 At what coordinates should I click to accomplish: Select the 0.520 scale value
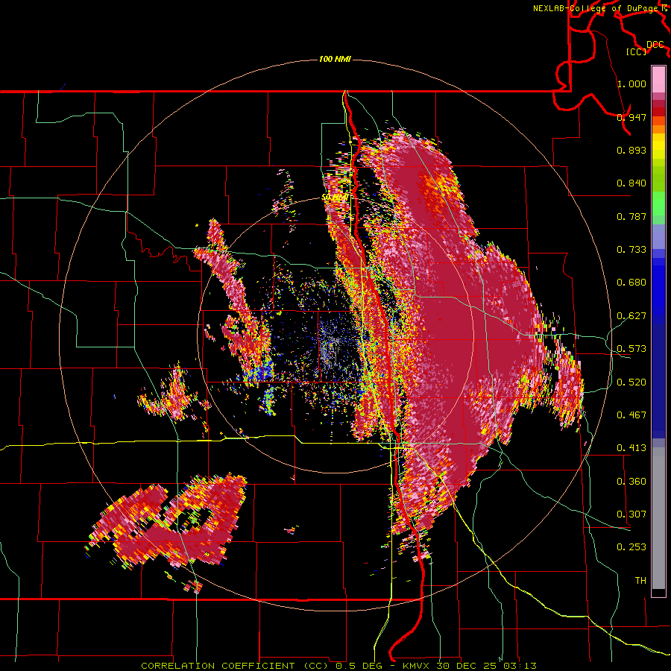click(631, 382)
